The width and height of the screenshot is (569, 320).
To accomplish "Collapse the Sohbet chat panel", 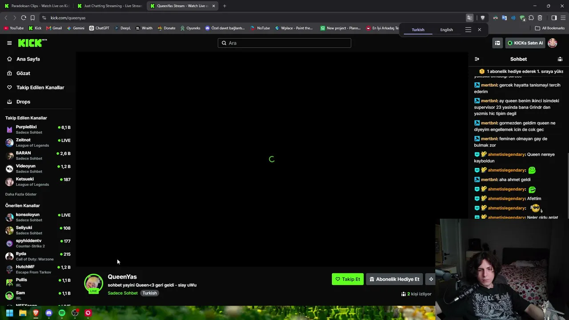I will coord(477,59).
